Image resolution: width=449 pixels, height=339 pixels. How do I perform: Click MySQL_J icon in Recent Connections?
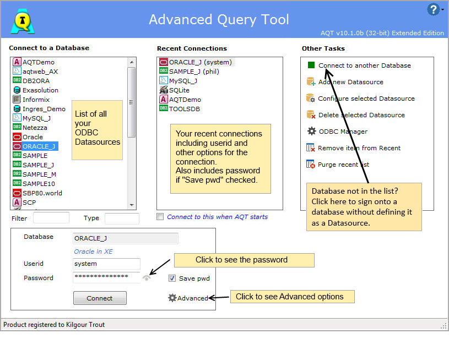(x=163, y=80)
